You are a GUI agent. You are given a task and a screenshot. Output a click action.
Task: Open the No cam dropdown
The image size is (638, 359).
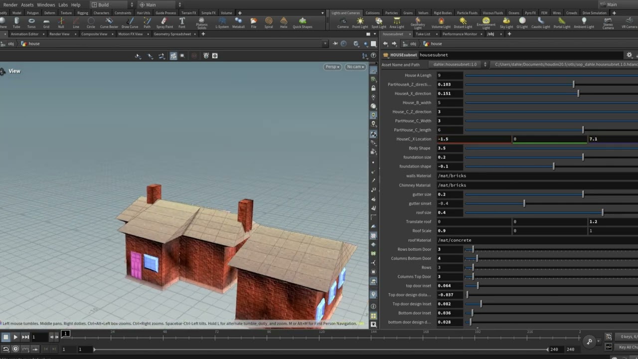[355, 67]
